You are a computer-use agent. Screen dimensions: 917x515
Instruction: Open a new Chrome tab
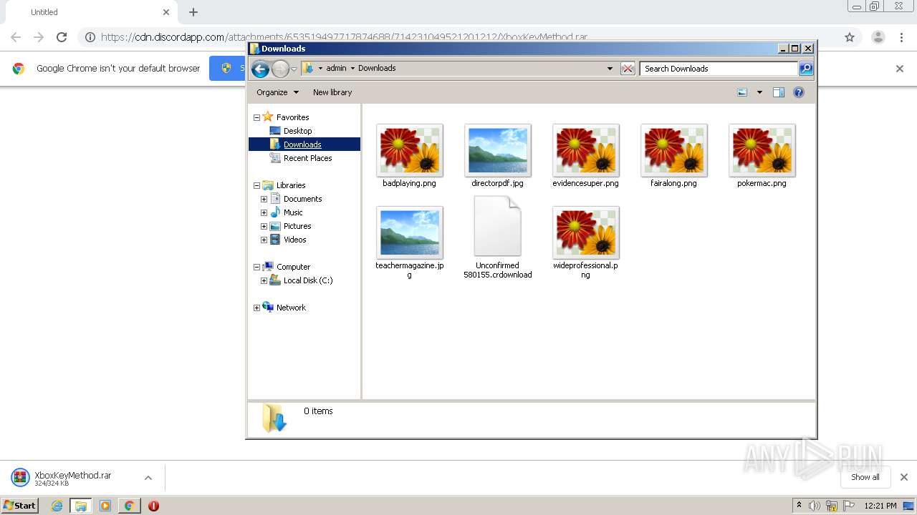(193, 12)
